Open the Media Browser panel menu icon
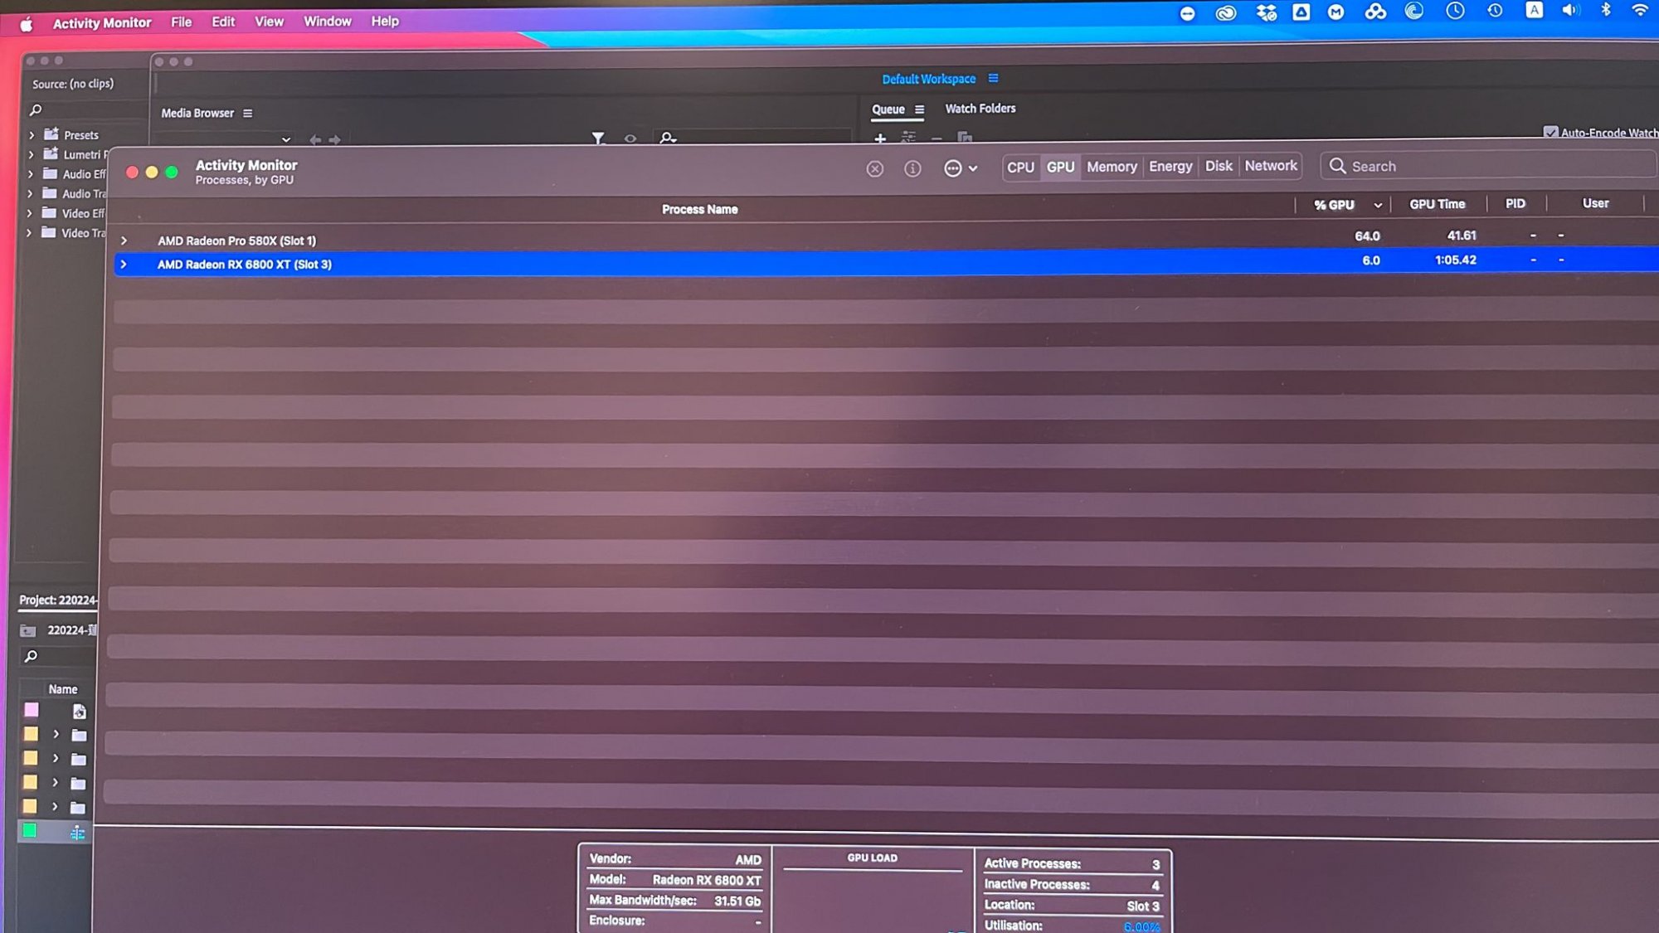The height and width of the screenshot is (933, 1659). tap(247, 114)
